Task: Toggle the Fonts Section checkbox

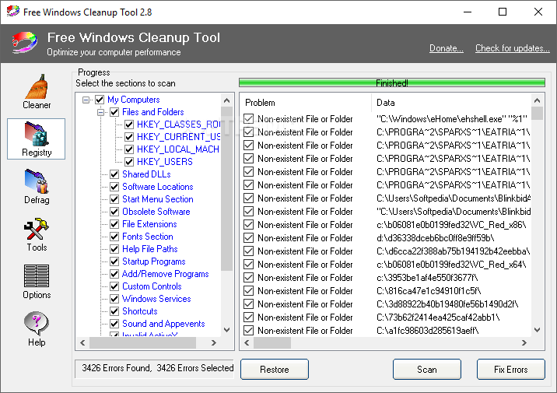Action: coord(114,237)
